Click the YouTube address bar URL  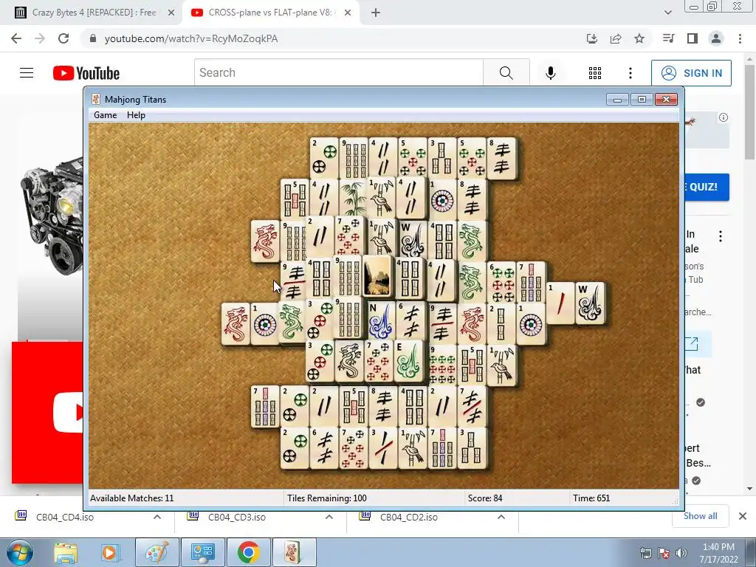tap(191, 38)
